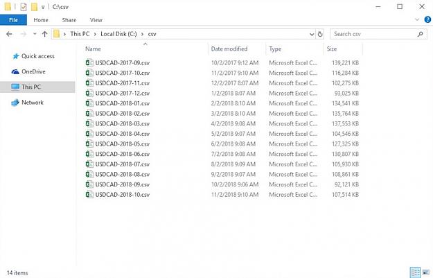Switch to the Home tab
The height and width of the screenshot is (278, 433).
[x=41, y=20]
